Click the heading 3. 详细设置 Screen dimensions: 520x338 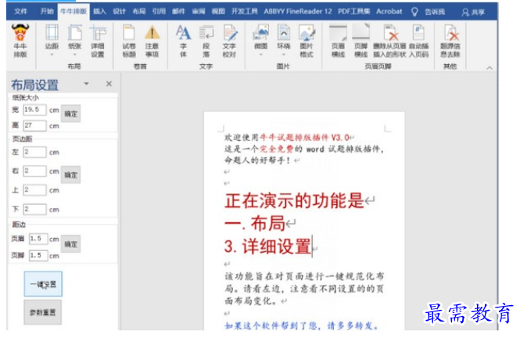click(x=267, y=246)
